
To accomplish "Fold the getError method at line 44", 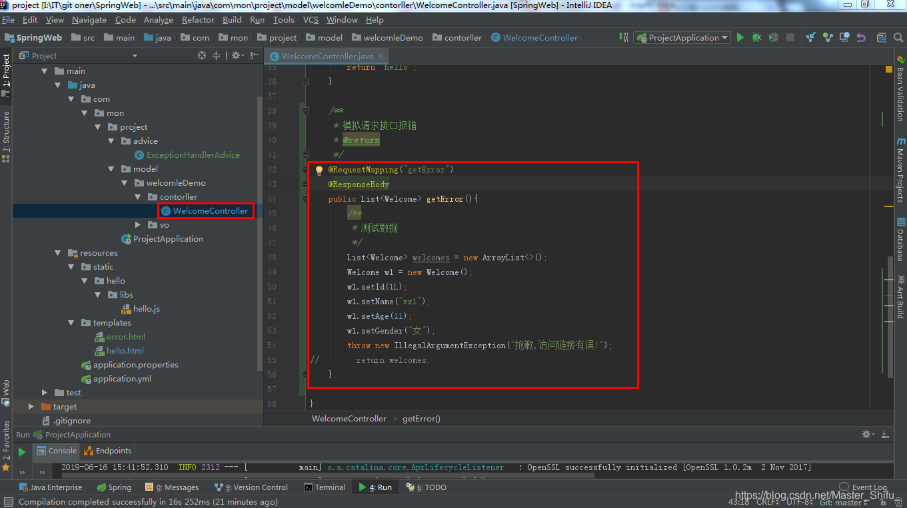I will click(x=305, y=199).
